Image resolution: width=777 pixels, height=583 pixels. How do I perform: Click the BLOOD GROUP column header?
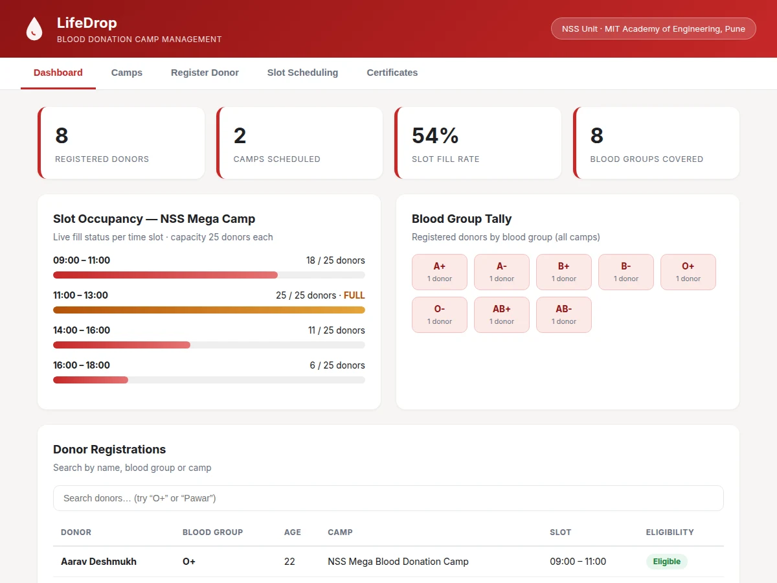click(212, 532)
